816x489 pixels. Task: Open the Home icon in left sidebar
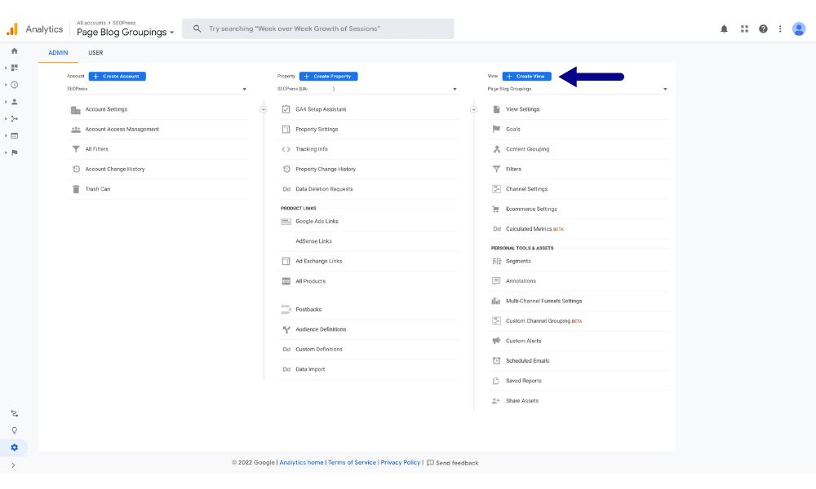tap(15, 51)
